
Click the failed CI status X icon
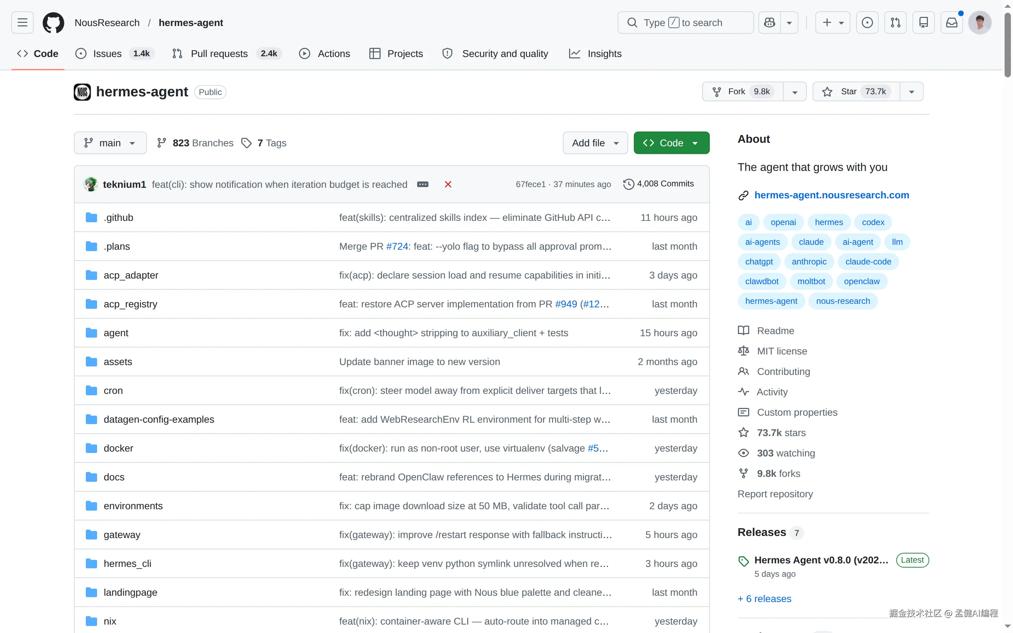[x=448, y=184]
